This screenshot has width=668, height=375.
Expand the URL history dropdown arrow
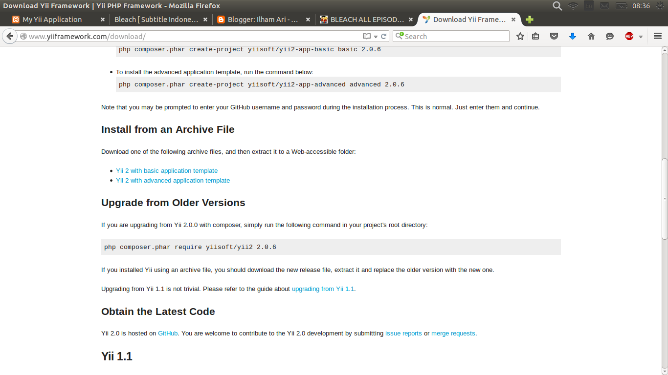pos(376,37)
